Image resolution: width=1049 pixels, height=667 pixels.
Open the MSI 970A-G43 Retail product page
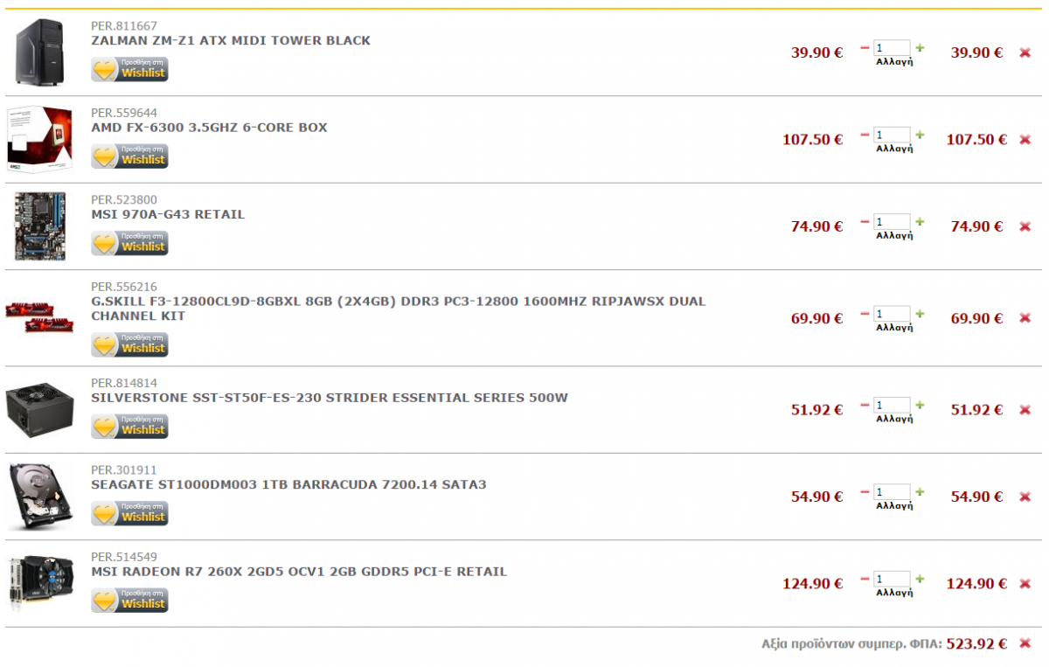(x=168, y=214)
